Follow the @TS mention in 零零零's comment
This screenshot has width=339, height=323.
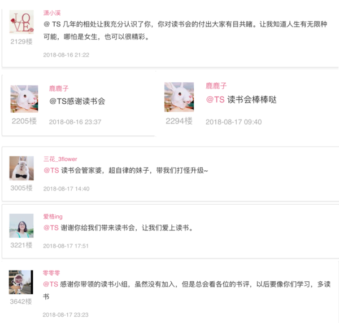coord(51,284)
